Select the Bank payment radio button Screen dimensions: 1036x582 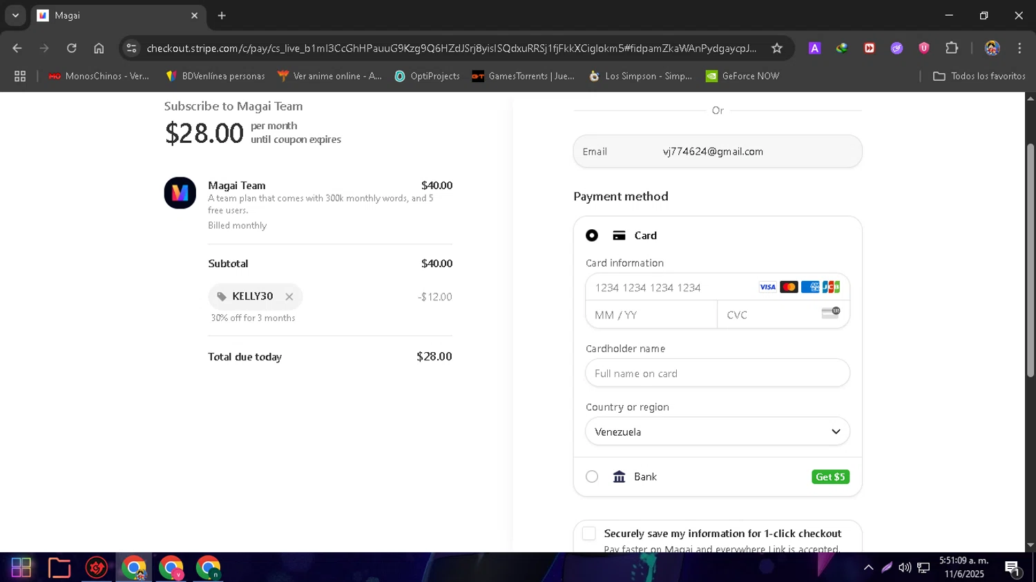click(x=592, y=476)
